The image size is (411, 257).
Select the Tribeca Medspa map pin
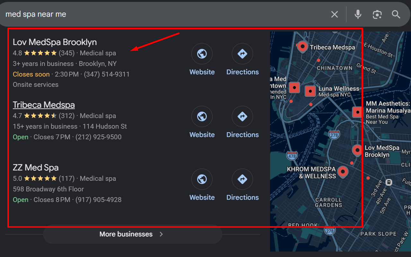click(x=302, y=47)
